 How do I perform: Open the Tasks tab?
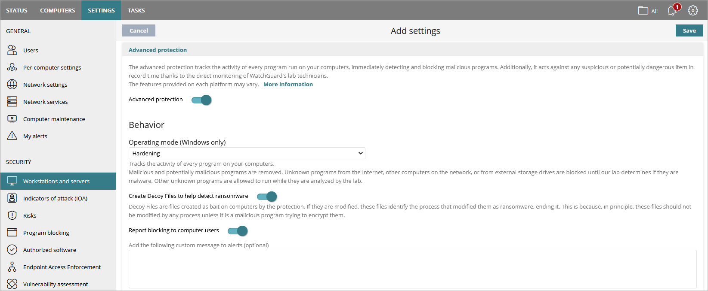[136, 10]
